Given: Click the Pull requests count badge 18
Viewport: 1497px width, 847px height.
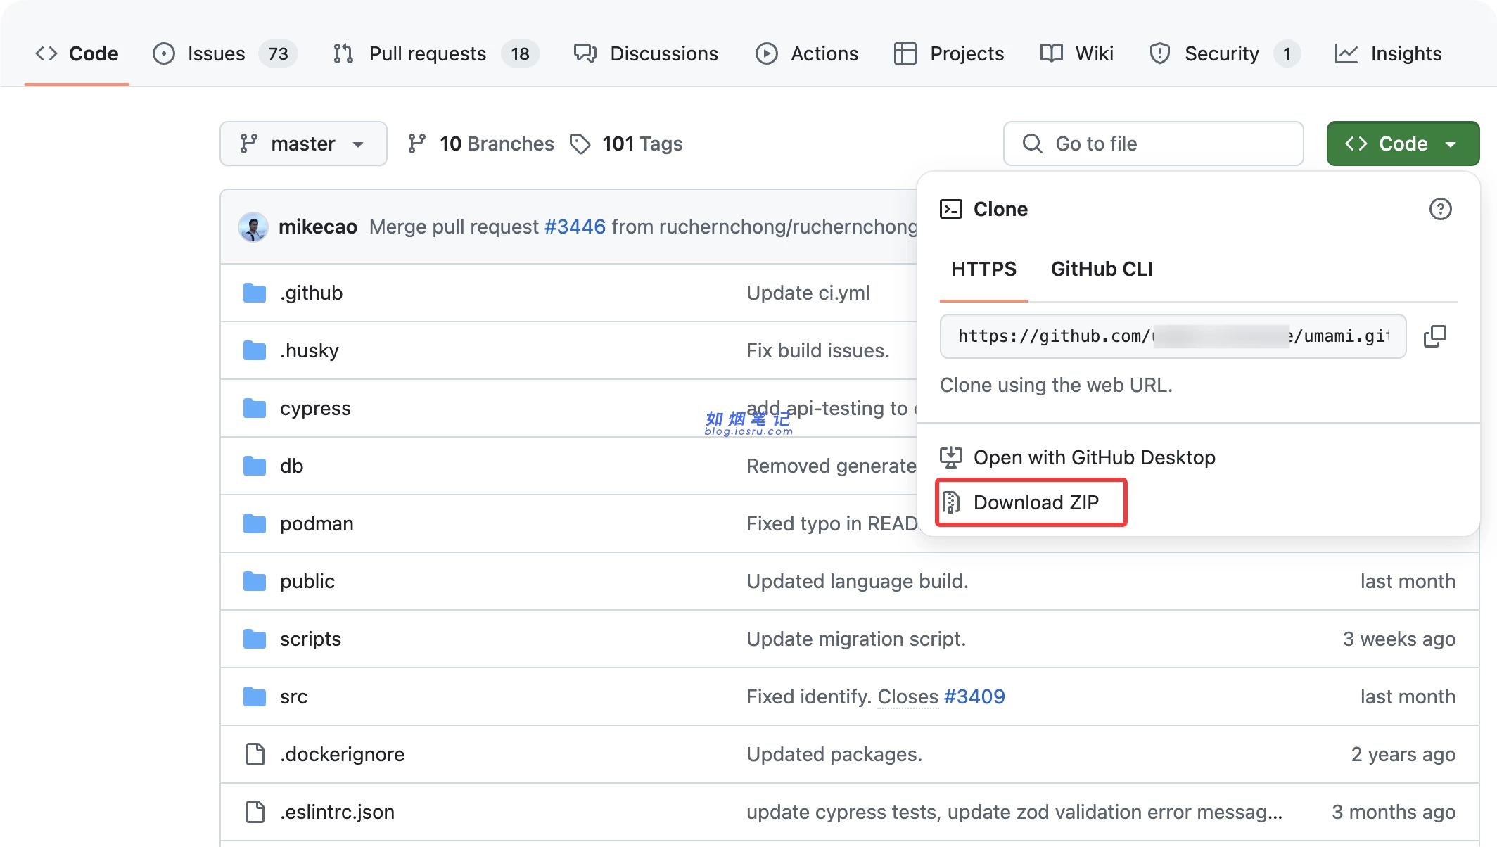Looking at the screenshot, I should click(x=520, y=53).
